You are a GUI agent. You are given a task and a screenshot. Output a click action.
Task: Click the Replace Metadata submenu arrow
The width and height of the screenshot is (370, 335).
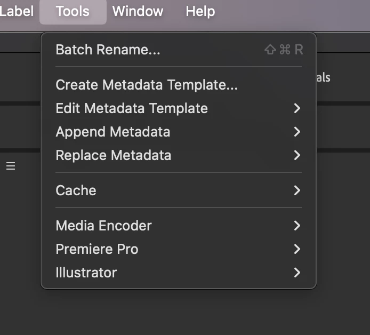coord(297,155)
